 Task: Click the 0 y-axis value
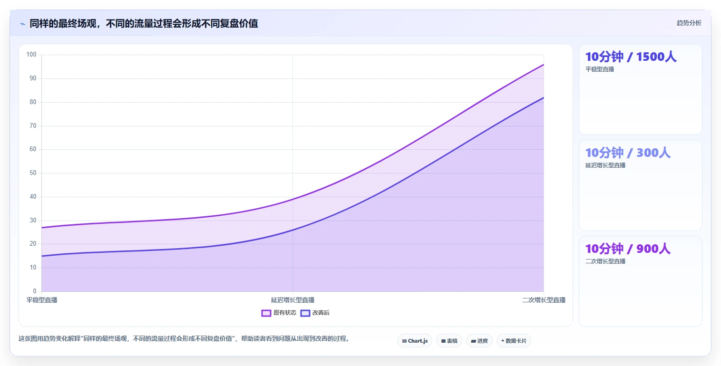coord(35,291)
